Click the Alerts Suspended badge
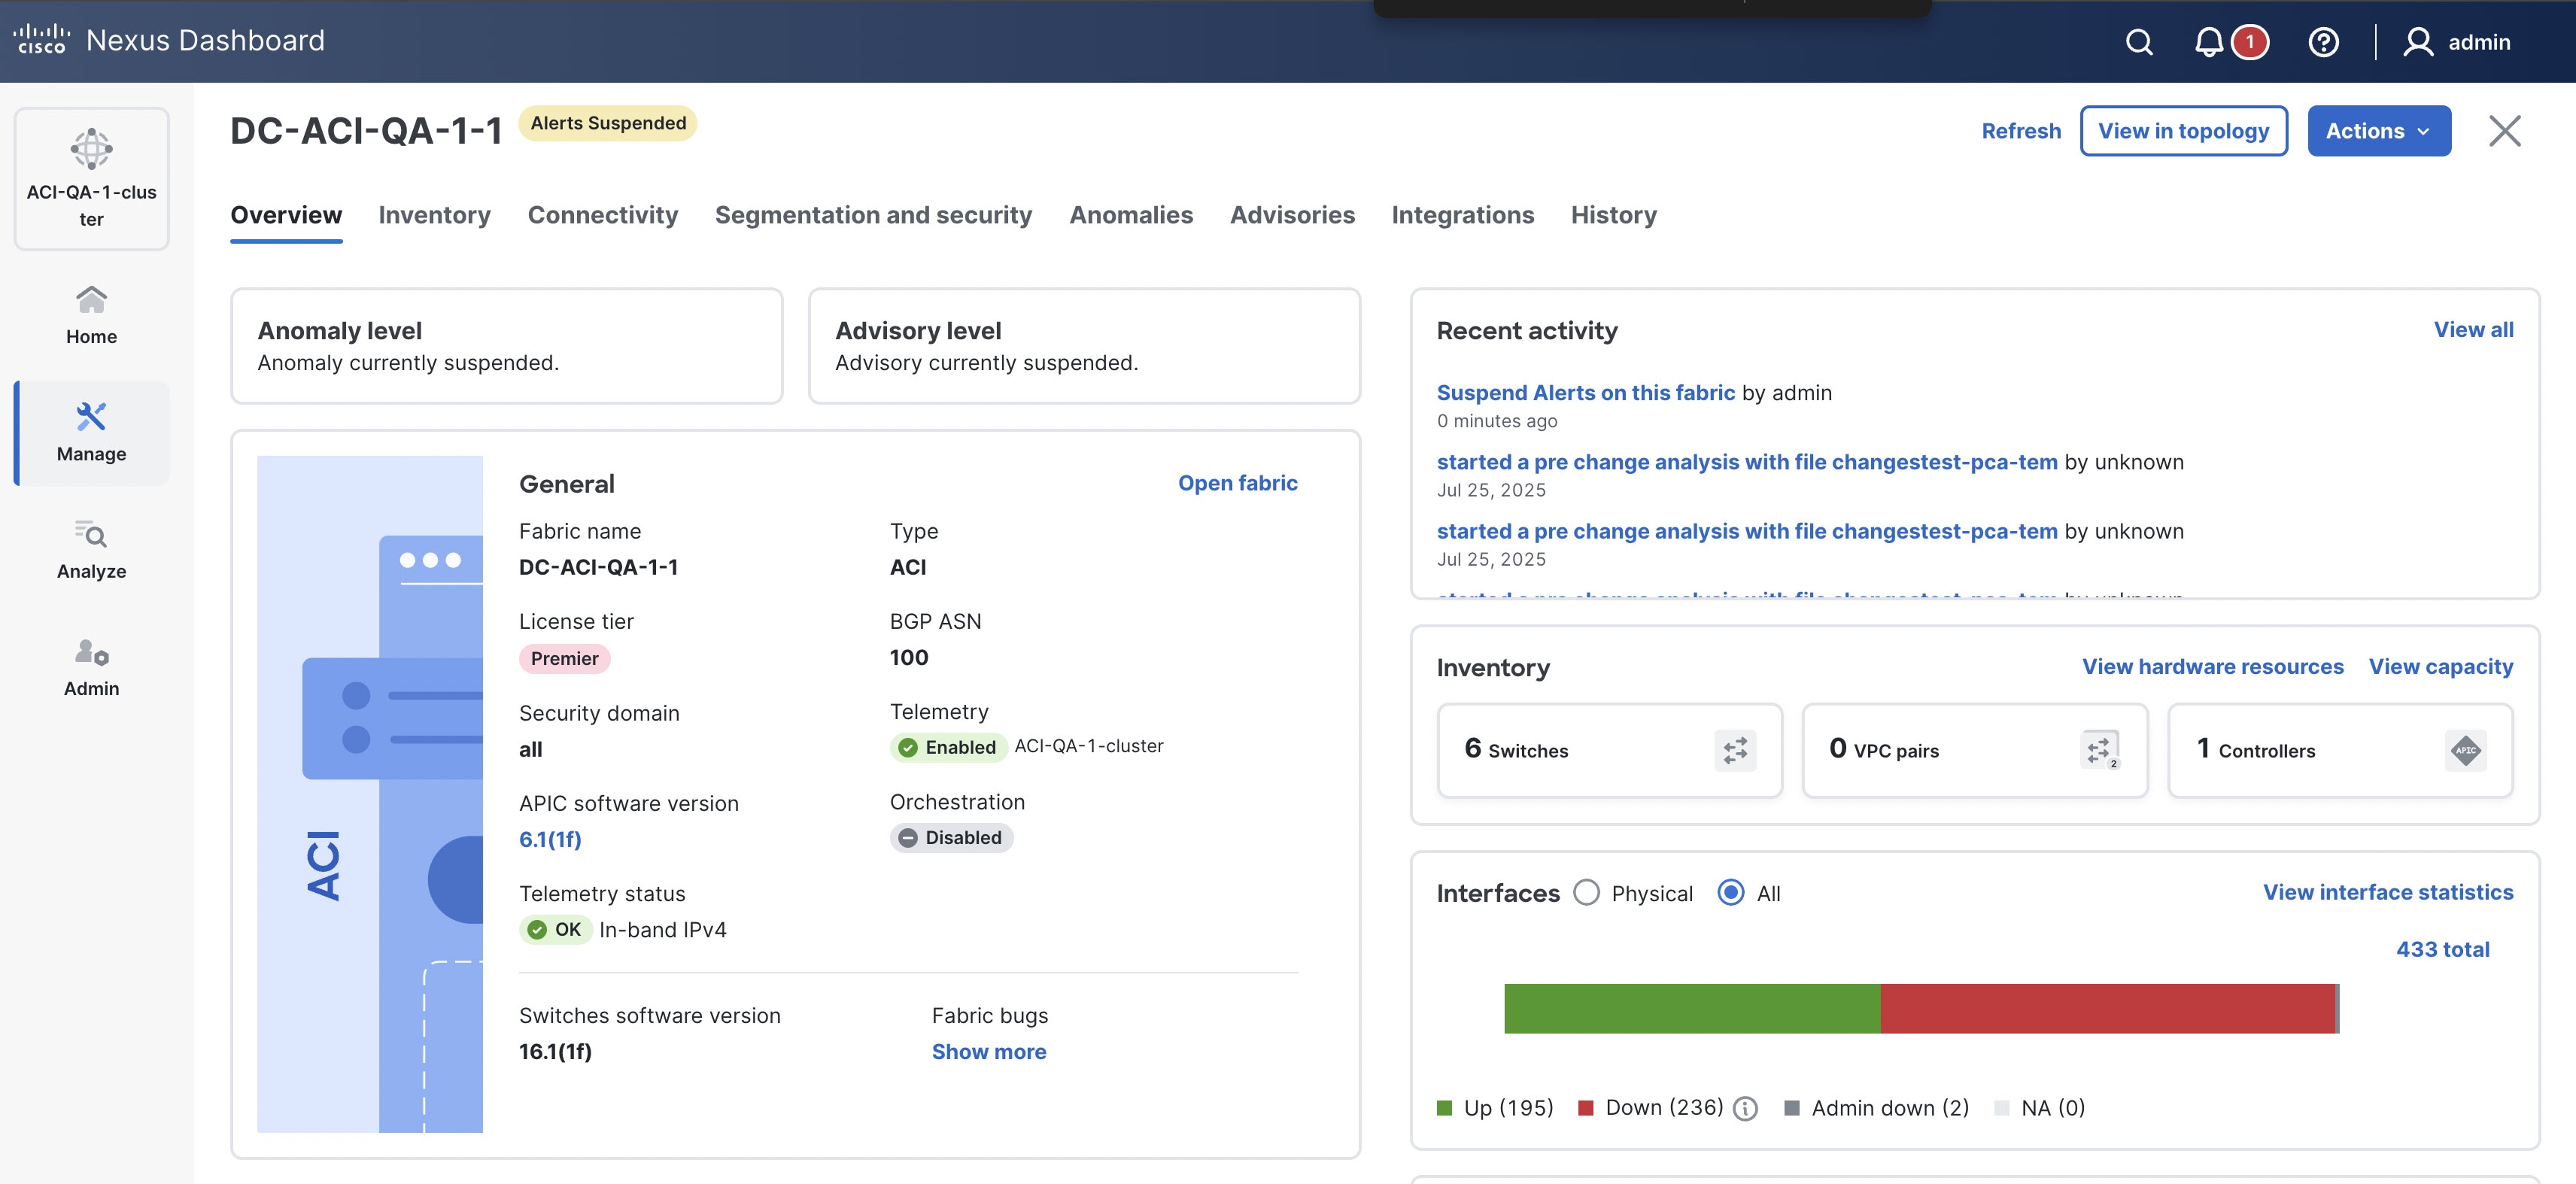Screen dimensions: 2576x1184 tap(608, 123)
